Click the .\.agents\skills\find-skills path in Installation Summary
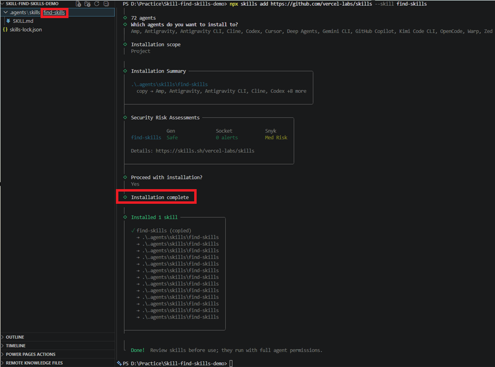The width and height of the screenshot is (495, 367). (x=170, y=84)
